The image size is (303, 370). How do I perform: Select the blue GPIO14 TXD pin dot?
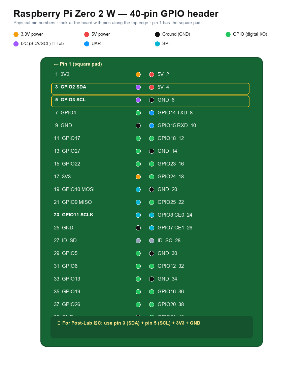[x=151, y=113]
